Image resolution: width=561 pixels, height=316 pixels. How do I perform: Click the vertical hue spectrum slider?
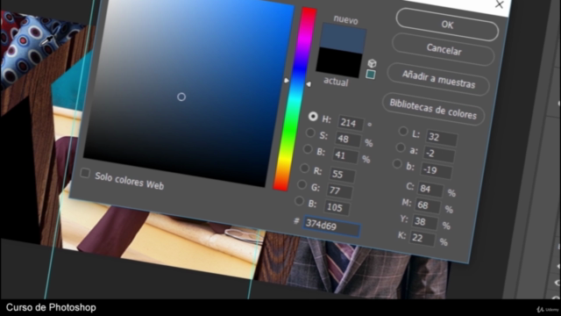tap(295, 99)
